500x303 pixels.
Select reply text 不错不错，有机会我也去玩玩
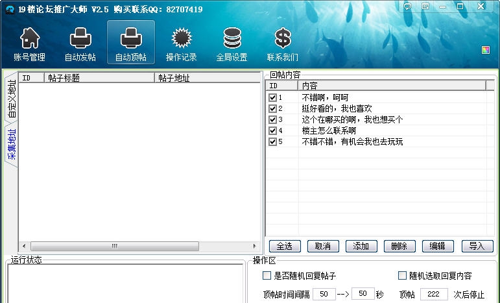352,141
